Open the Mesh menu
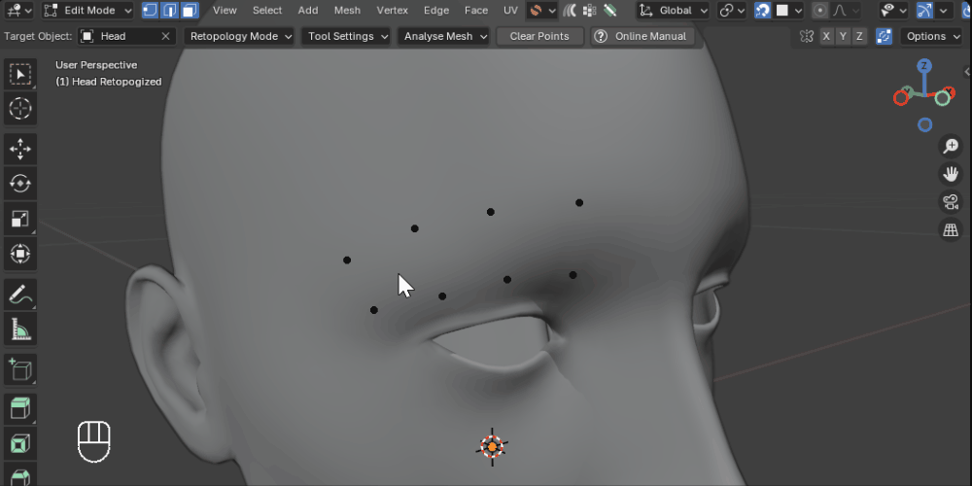This screenshot has width=972, height=486. (x=347, y=11)
